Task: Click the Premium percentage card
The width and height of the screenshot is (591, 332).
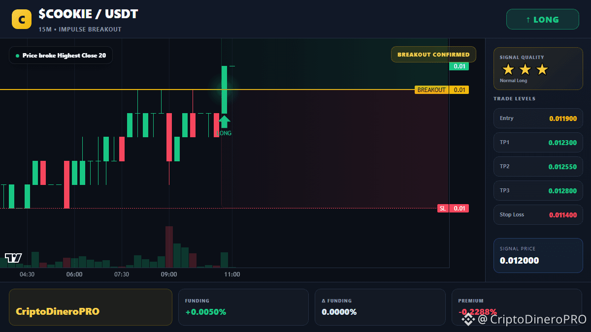Action: (x=517, y=307)
